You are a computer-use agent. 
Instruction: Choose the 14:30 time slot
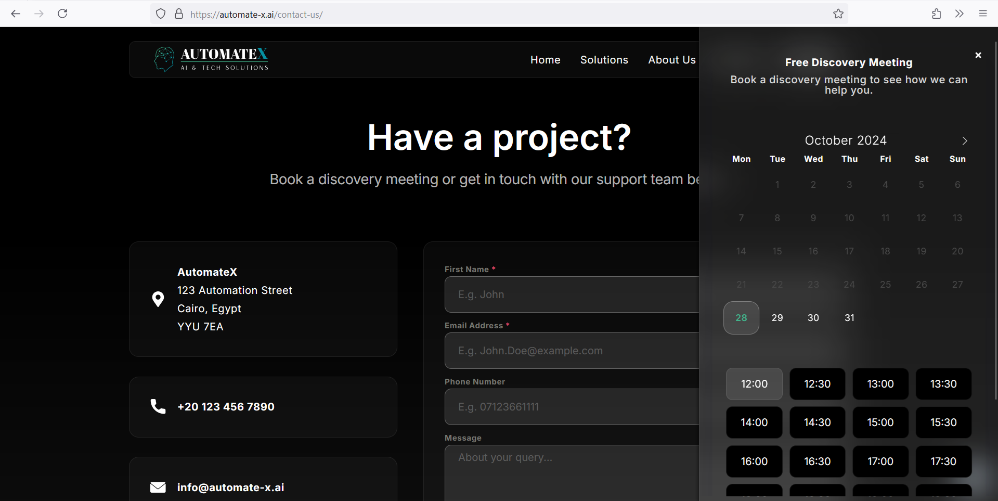[817, 422]
